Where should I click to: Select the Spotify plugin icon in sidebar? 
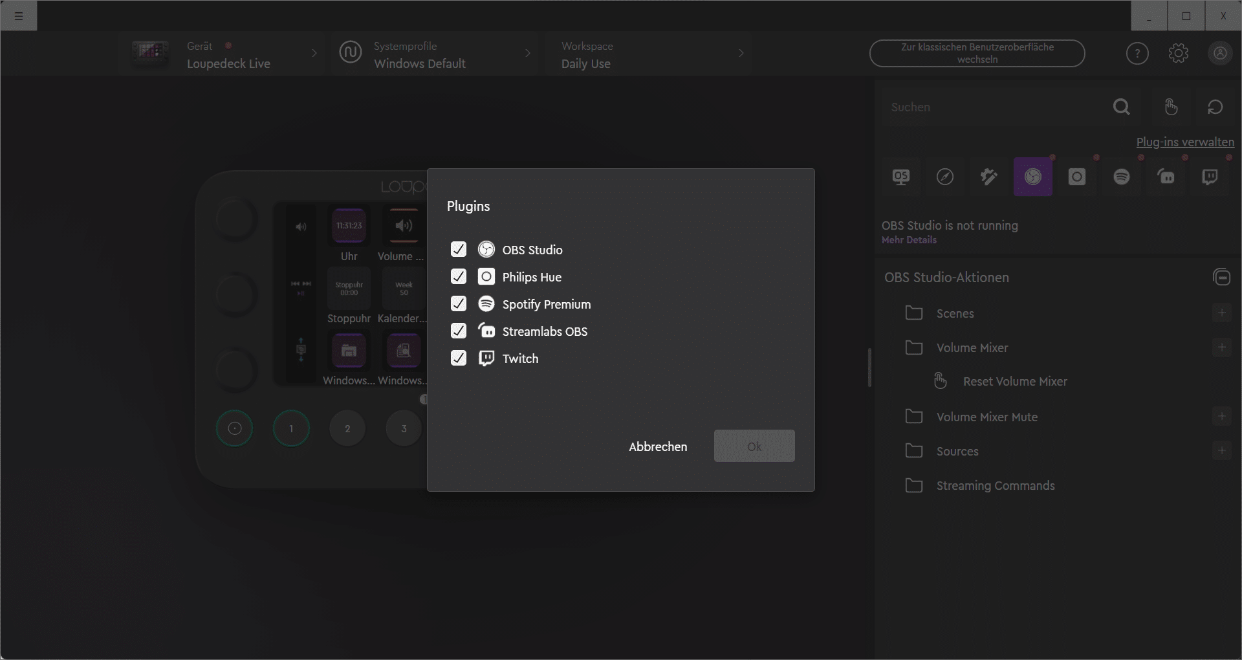[1121, 177]
